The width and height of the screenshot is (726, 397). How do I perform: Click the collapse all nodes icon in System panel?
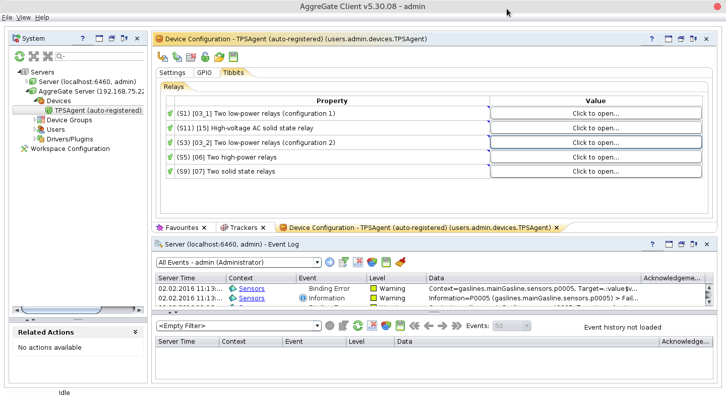click(x=48, y=56)
